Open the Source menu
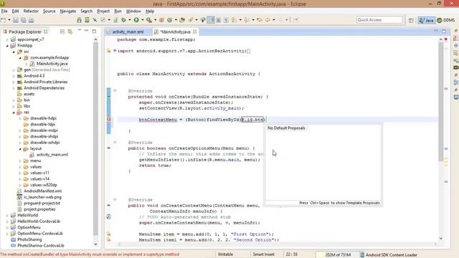 [x=49, y=11]
